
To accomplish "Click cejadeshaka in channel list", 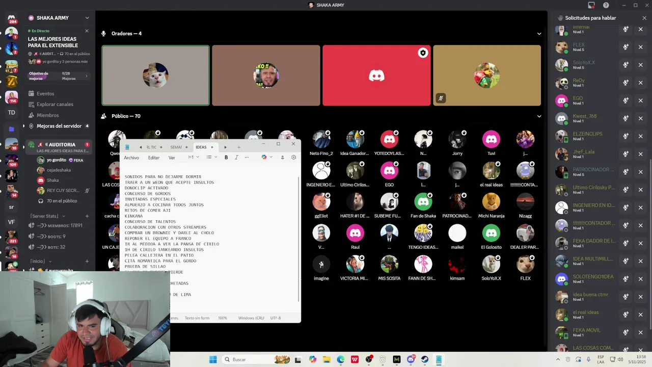I will coord(59,170).
